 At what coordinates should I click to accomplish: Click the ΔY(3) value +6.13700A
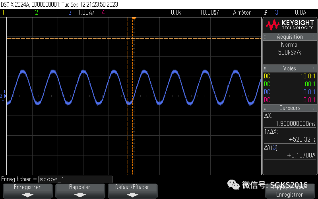click(x=301, y=155)
